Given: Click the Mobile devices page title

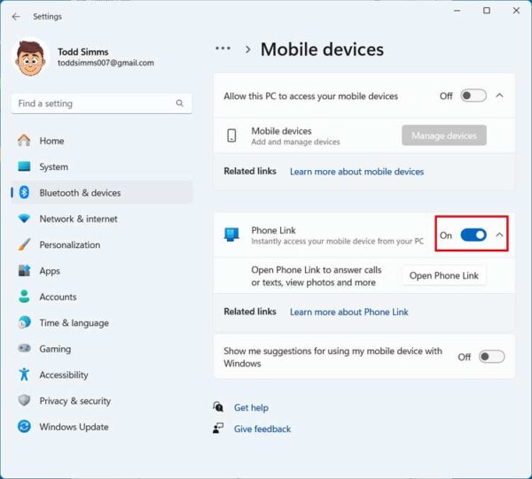Looking at the screenshot, I should pyautogui.click(x=322, y=49).
